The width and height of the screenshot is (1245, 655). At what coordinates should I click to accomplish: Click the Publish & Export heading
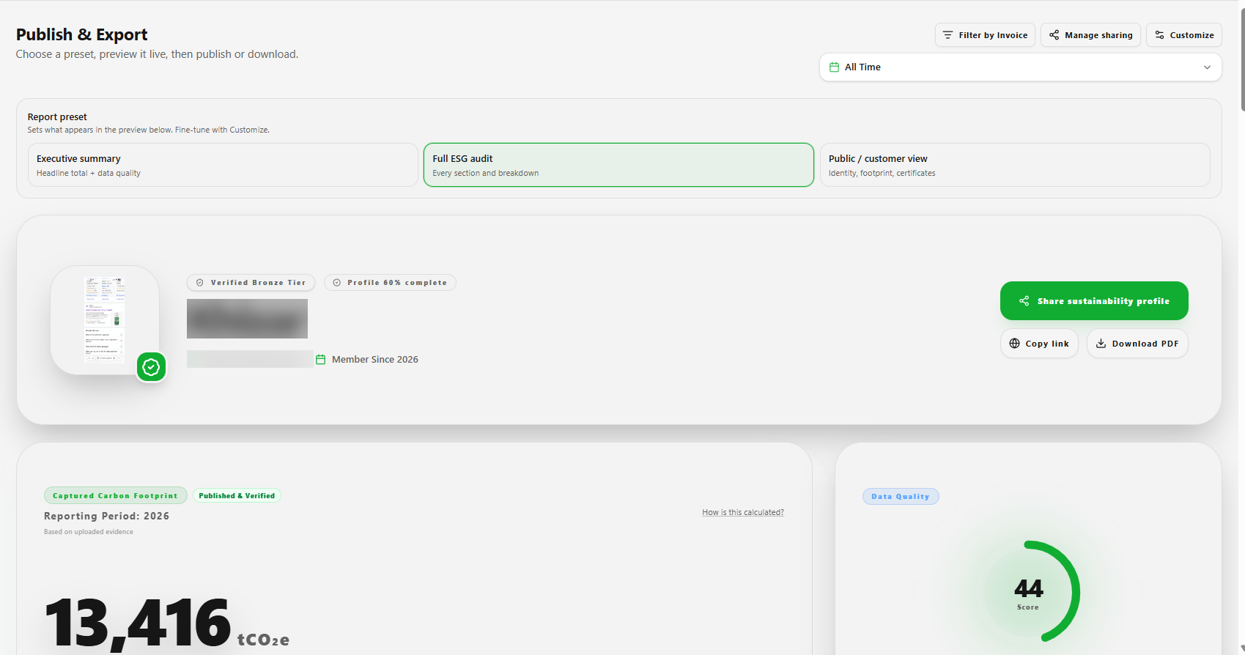82,34
